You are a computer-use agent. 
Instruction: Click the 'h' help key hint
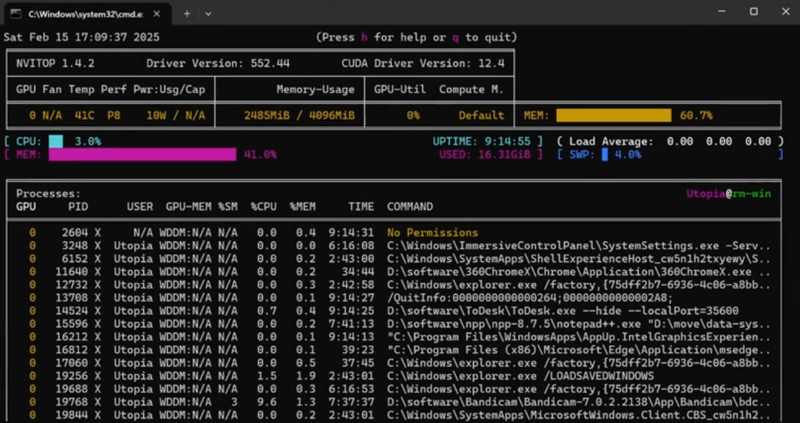tap(365, 37)
